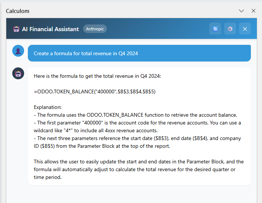Click the robot logo beside the title
262x203 pixels.
(16, 29)
